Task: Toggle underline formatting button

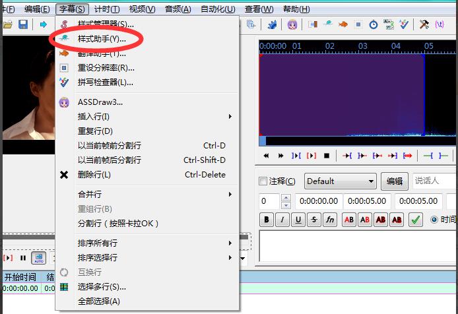Action: pyautogui.click(x=298, y=220)
